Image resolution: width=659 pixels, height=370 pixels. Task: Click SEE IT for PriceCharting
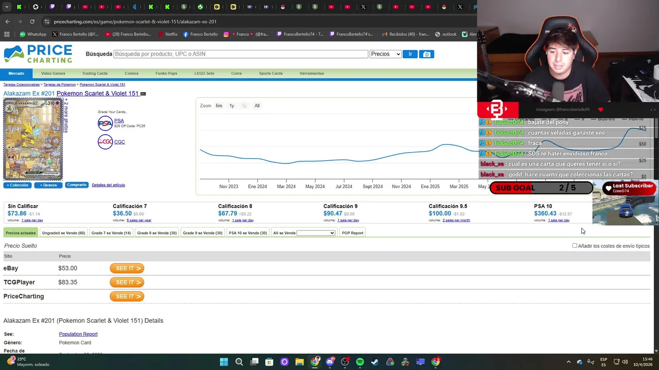[x=127, y=296]
